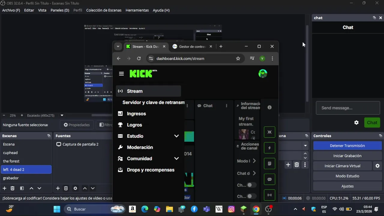Click Detener Transmisión button
Viewport: 384px width, 216px height.
click(x=347, y=145)
